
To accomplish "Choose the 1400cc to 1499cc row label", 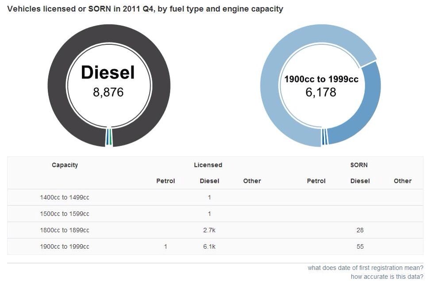I will point(65,198).
